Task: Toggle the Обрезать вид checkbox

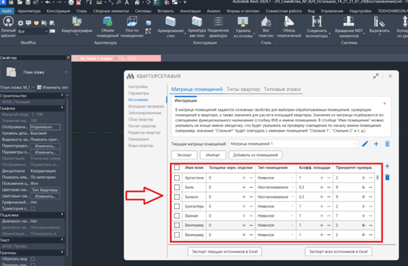Action: (x=33, y=259)
